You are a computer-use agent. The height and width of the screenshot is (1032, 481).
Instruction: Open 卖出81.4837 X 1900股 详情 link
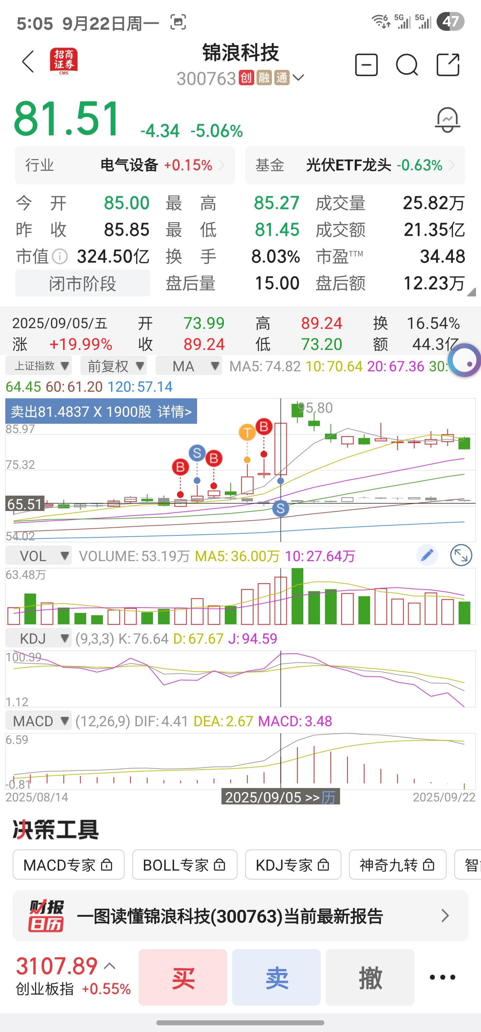point(101,411)
